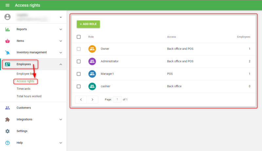Click the page number input field

(117, 99)
